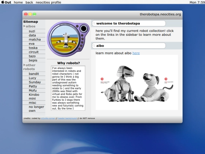Collapse the aibos section triangle
205x154 pixels.
[x=24, y=26]
